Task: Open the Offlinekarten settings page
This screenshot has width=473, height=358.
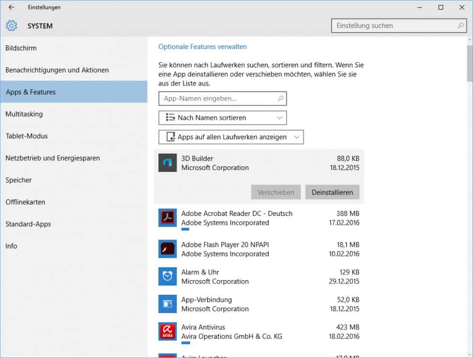Action: [74, 202]
